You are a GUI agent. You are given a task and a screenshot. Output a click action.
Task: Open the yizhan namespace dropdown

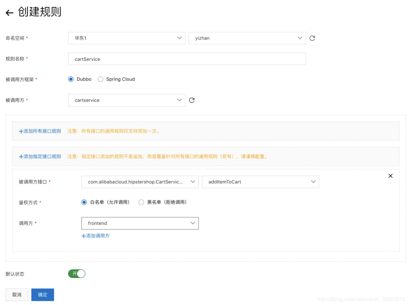[247, 38]
